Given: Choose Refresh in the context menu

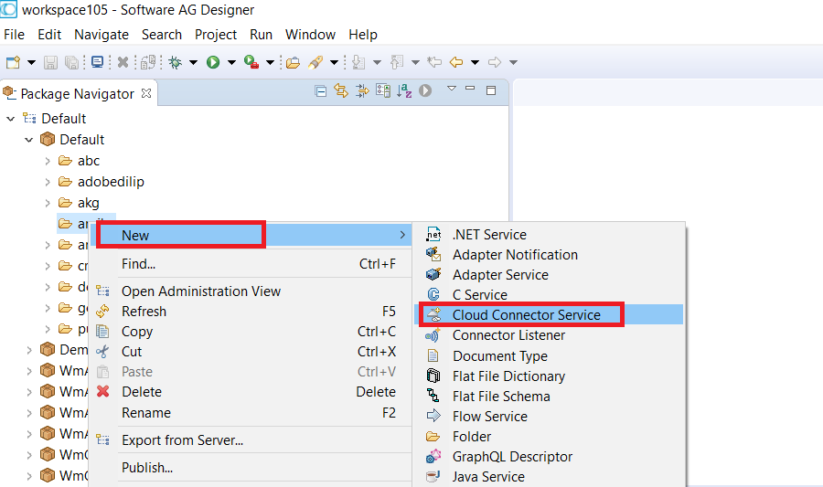Looking at the screenshot, I should coord(251,312).
